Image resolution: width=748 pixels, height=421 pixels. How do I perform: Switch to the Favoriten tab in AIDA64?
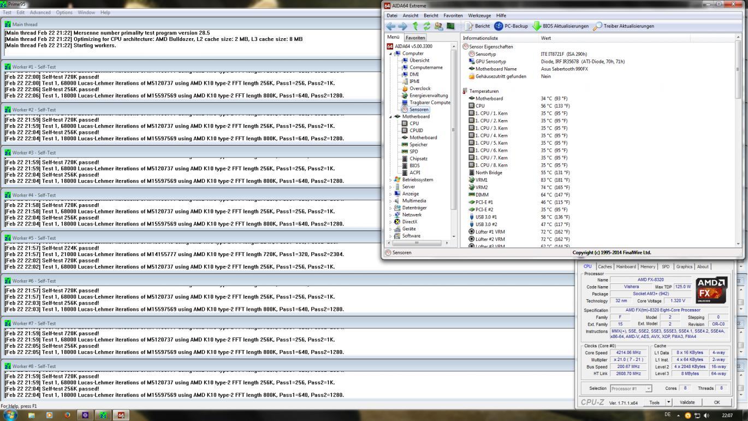pyautogui.click(x=415, y=38)
